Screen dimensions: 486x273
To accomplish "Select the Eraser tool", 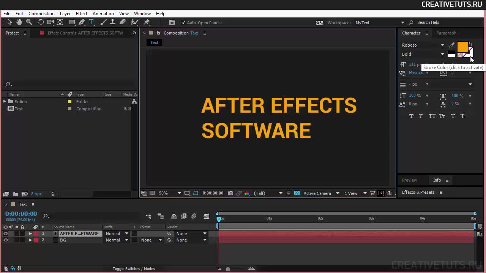I will (122, 22).
